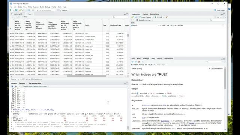240x135 pixels.
Task: Click the Help home icon
Action: 139,61
